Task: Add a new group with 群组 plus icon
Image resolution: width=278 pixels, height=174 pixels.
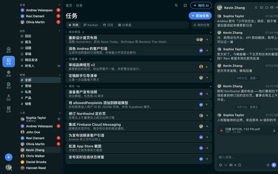Action: click(60, 75)
